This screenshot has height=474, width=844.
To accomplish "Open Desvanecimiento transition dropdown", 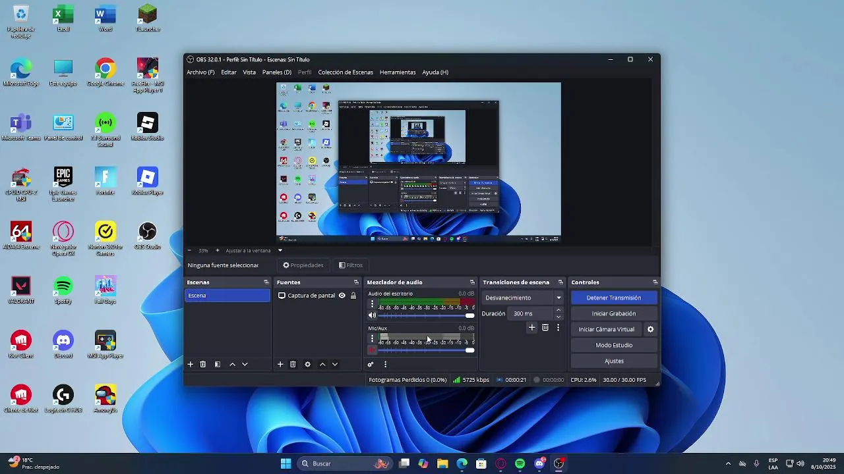I will coord(523,298).
